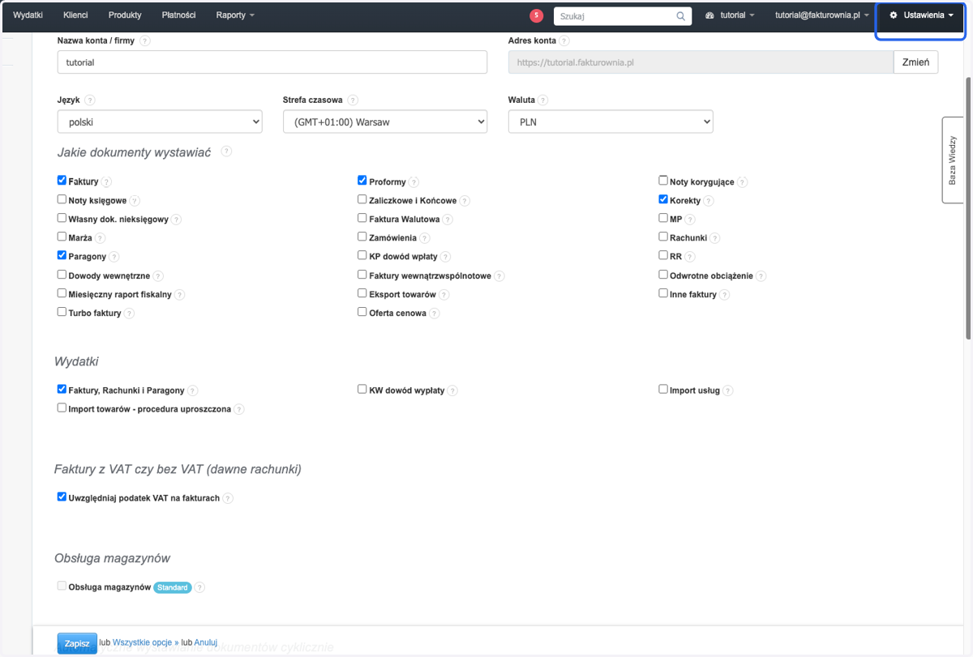
Task: Click help icon by Turbo faktury
Action: coord(129,314)
